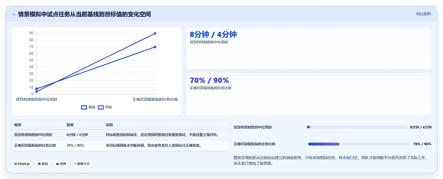Click the lightning icon beside the panel title
This screenshot has height=179, width=443.
click(14, 14)
